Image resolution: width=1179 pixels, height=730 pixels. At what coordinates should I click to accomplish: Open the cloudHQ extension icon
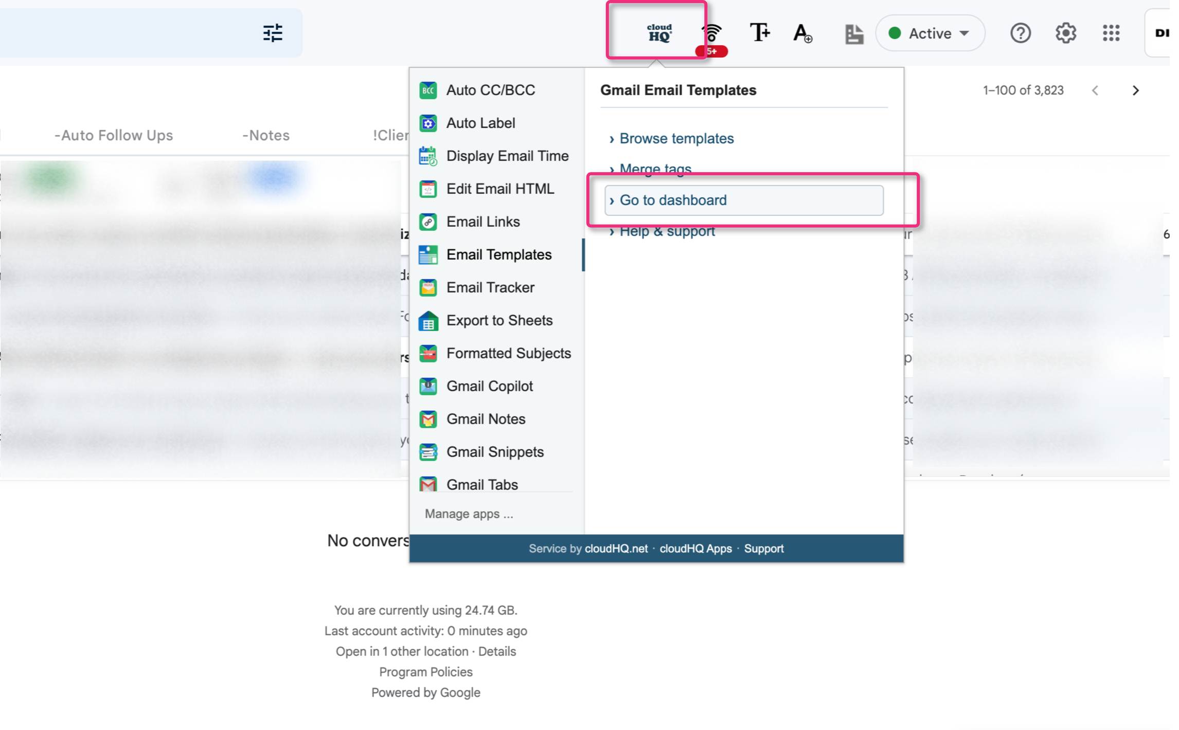[x=659, y=33]
